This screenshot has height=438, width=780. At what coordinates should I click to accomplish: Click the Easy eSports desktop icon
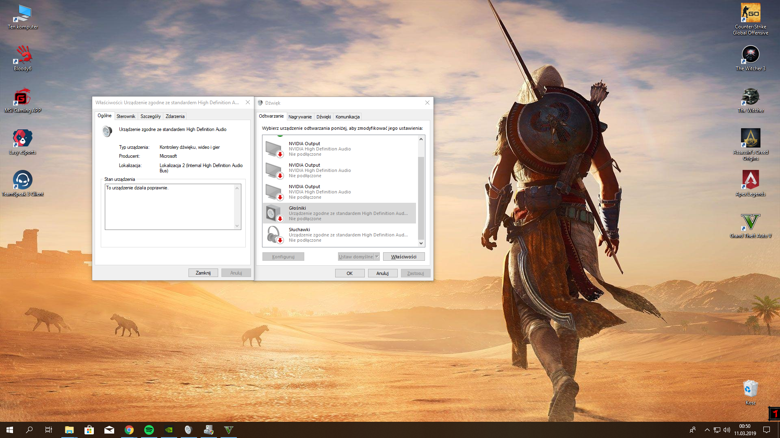[23, 142]
